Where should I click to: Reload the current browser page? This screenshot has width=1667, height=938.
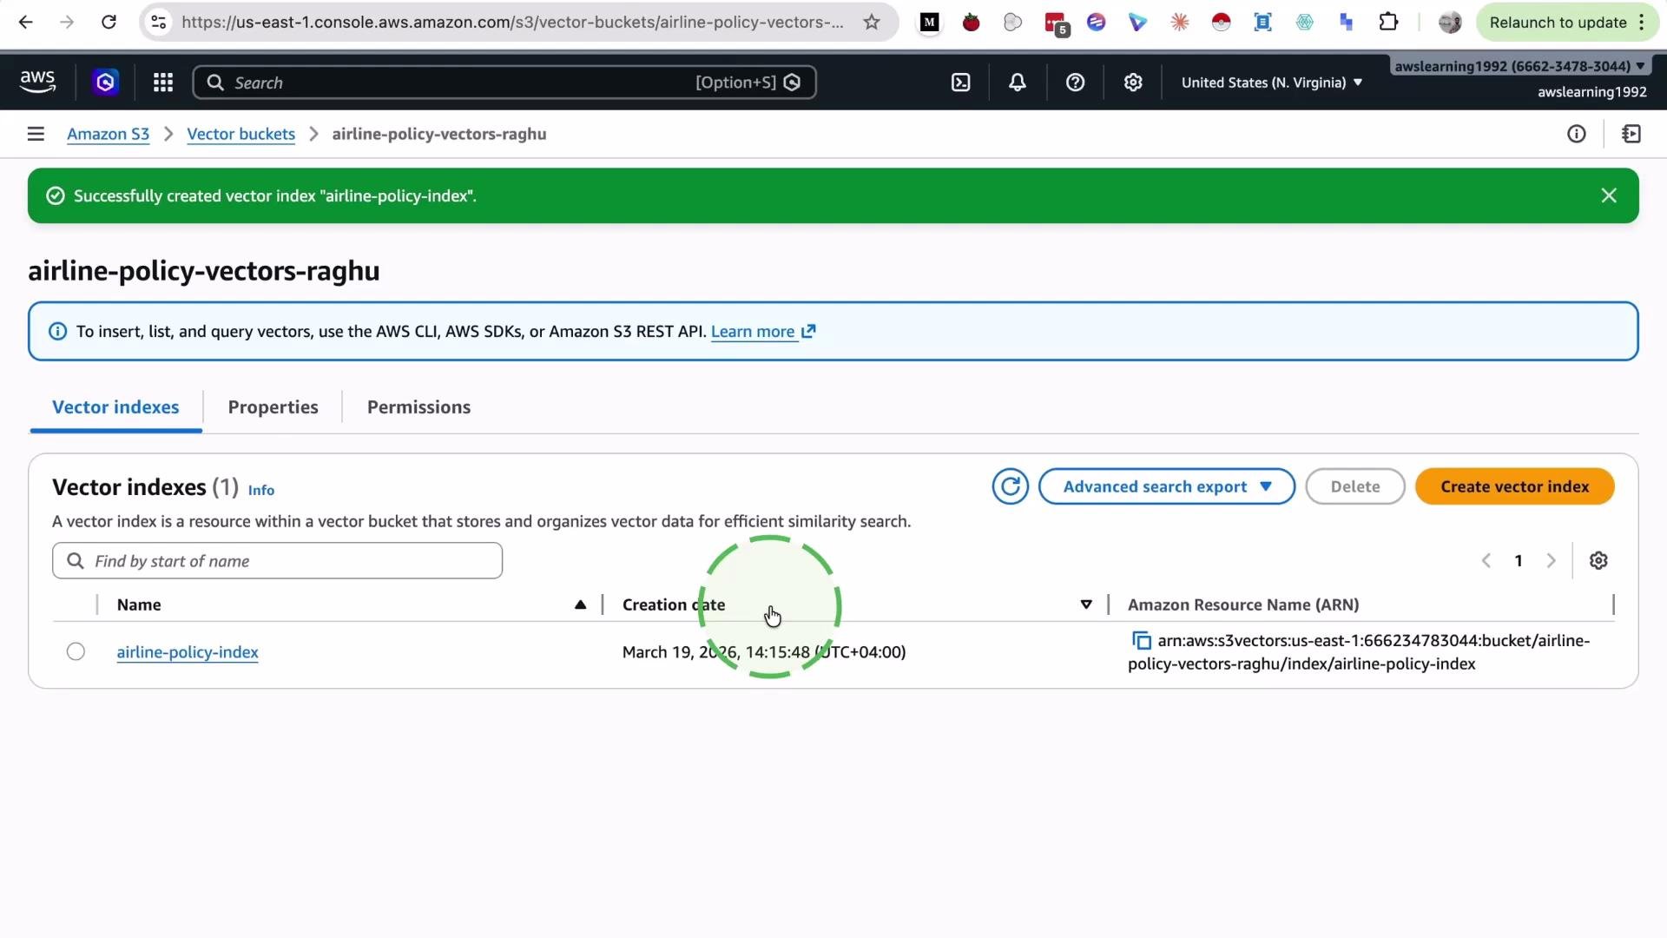tap(109, 23)
